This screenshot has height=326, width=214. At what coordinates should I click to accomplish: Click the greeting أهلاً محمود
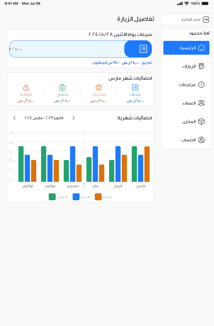[x=199, y=33]
